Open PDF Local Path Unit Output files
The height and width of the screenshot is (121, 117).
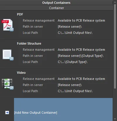click(75, 33)
